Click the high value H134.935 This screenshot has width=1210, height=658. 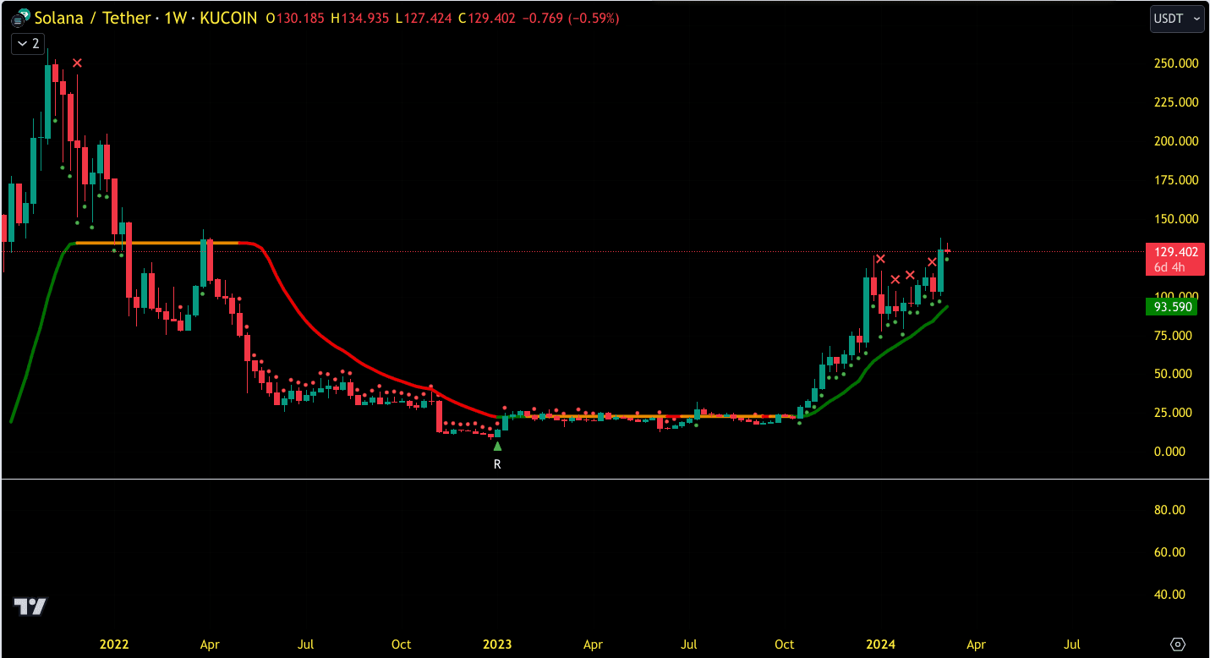click(359, 18)
